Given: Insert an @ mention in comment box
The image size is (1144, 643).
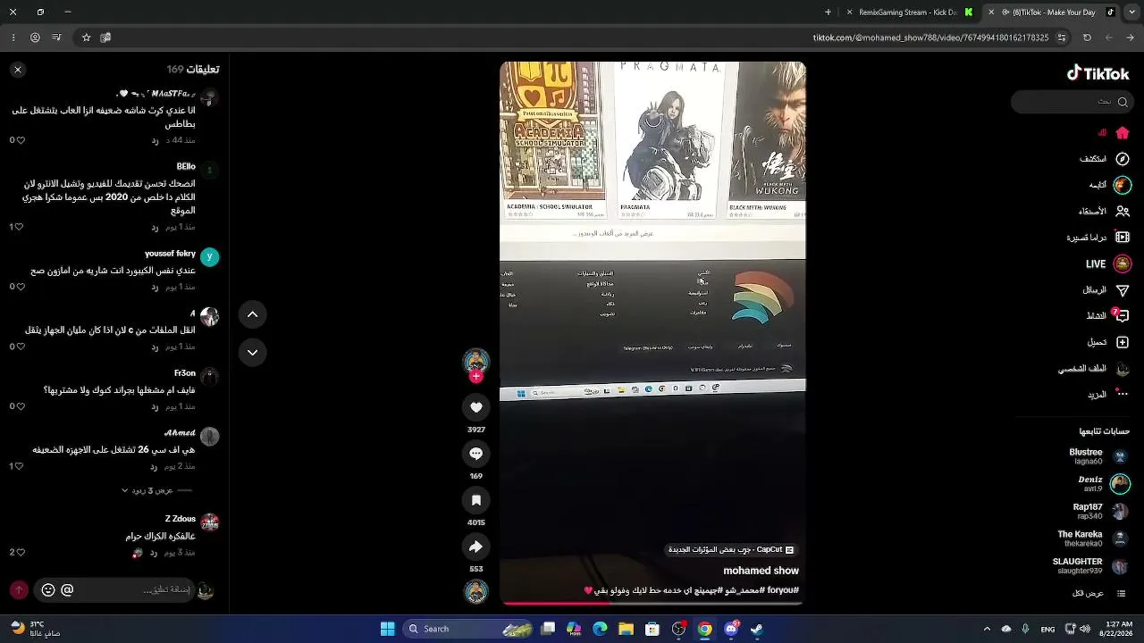Looking at the screenshot, I should click(67, 590).
